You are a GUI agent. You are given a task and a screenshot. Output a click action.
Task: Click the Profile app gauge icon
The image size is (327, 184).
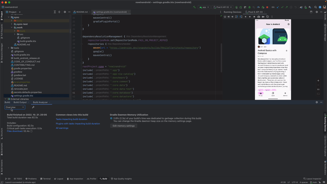click(x=258, y=7)
